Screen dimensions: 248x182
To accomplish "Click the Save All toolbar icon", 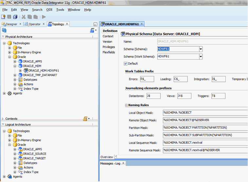I will click(15, 17).
